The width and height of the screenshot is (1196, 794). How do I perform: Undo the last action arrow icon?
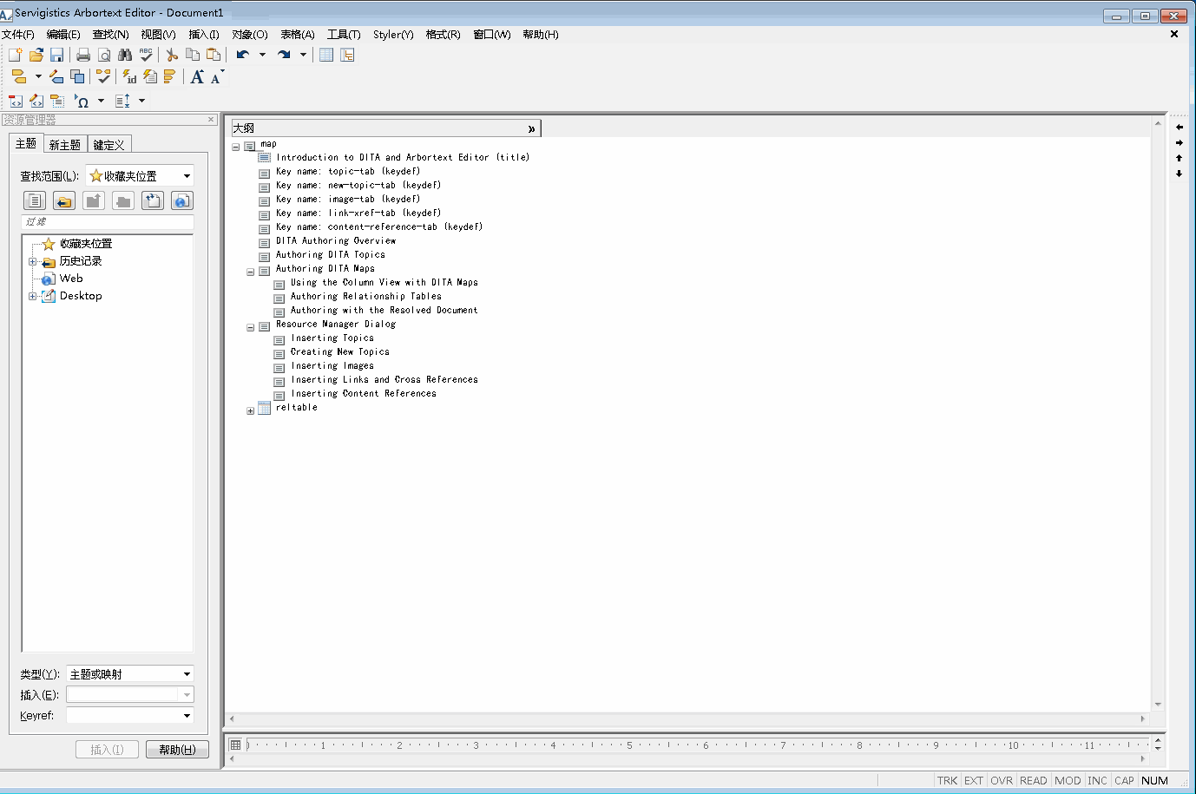[x=243, y=55]
